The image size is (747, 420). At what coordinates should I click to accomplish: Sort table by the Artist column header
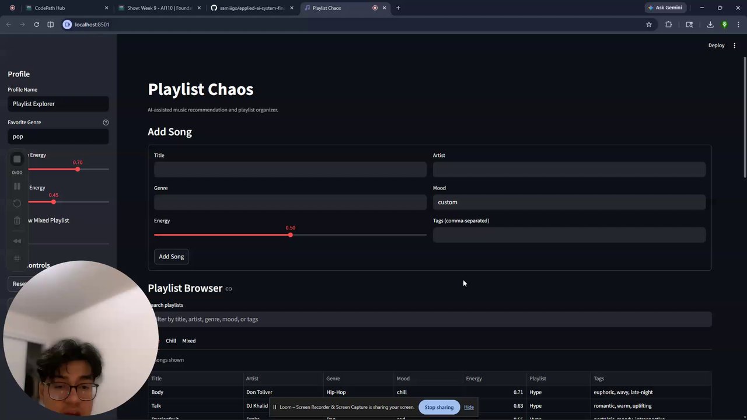(x=283, y=379)
